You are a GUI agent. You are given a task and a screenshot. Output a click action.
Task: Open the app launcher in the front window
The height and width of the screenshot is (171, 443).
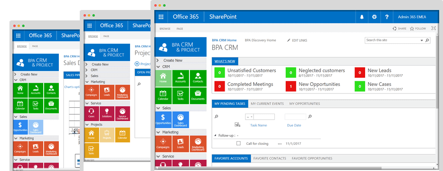coord(161,17)
